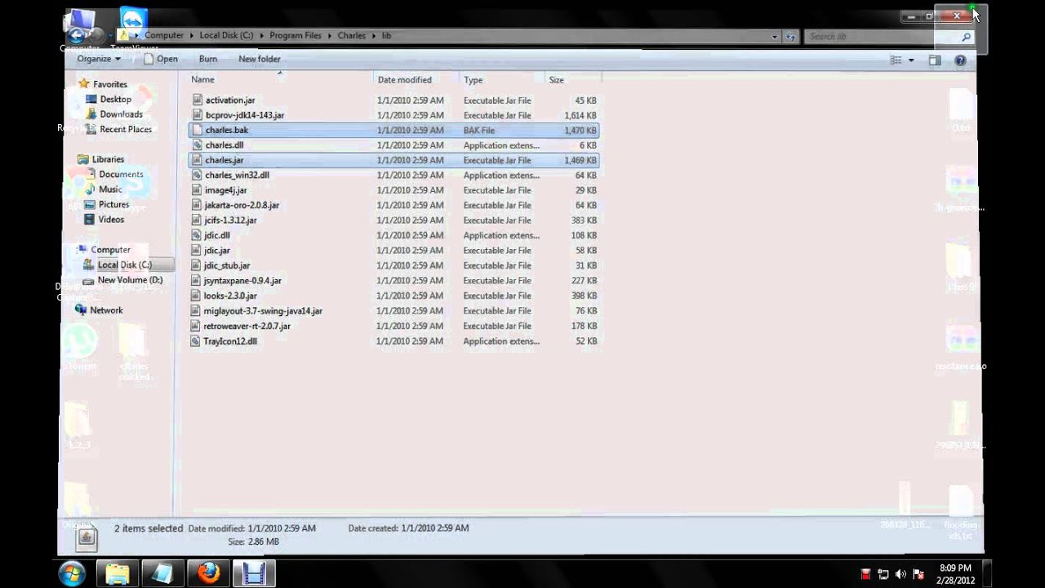
Task: Expand breadcrumb arrow after Program Files
Action: coord(331,36)
